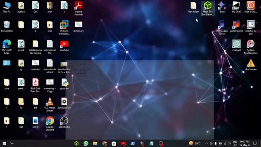Launch VLC media player
Screen dimensions: 261x147
[50, 105]
